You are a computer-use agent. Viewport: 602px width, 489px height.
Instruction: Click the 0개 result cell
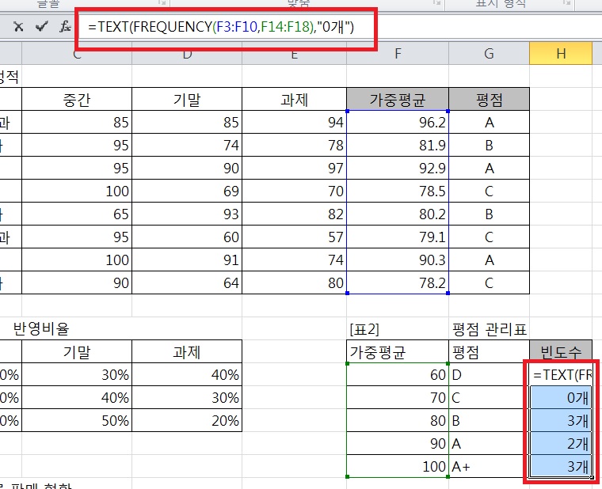pos(560,398)
